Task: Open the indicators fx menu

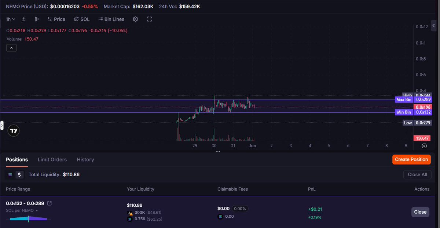Action: pyautogui.click(x=24, y=19)
